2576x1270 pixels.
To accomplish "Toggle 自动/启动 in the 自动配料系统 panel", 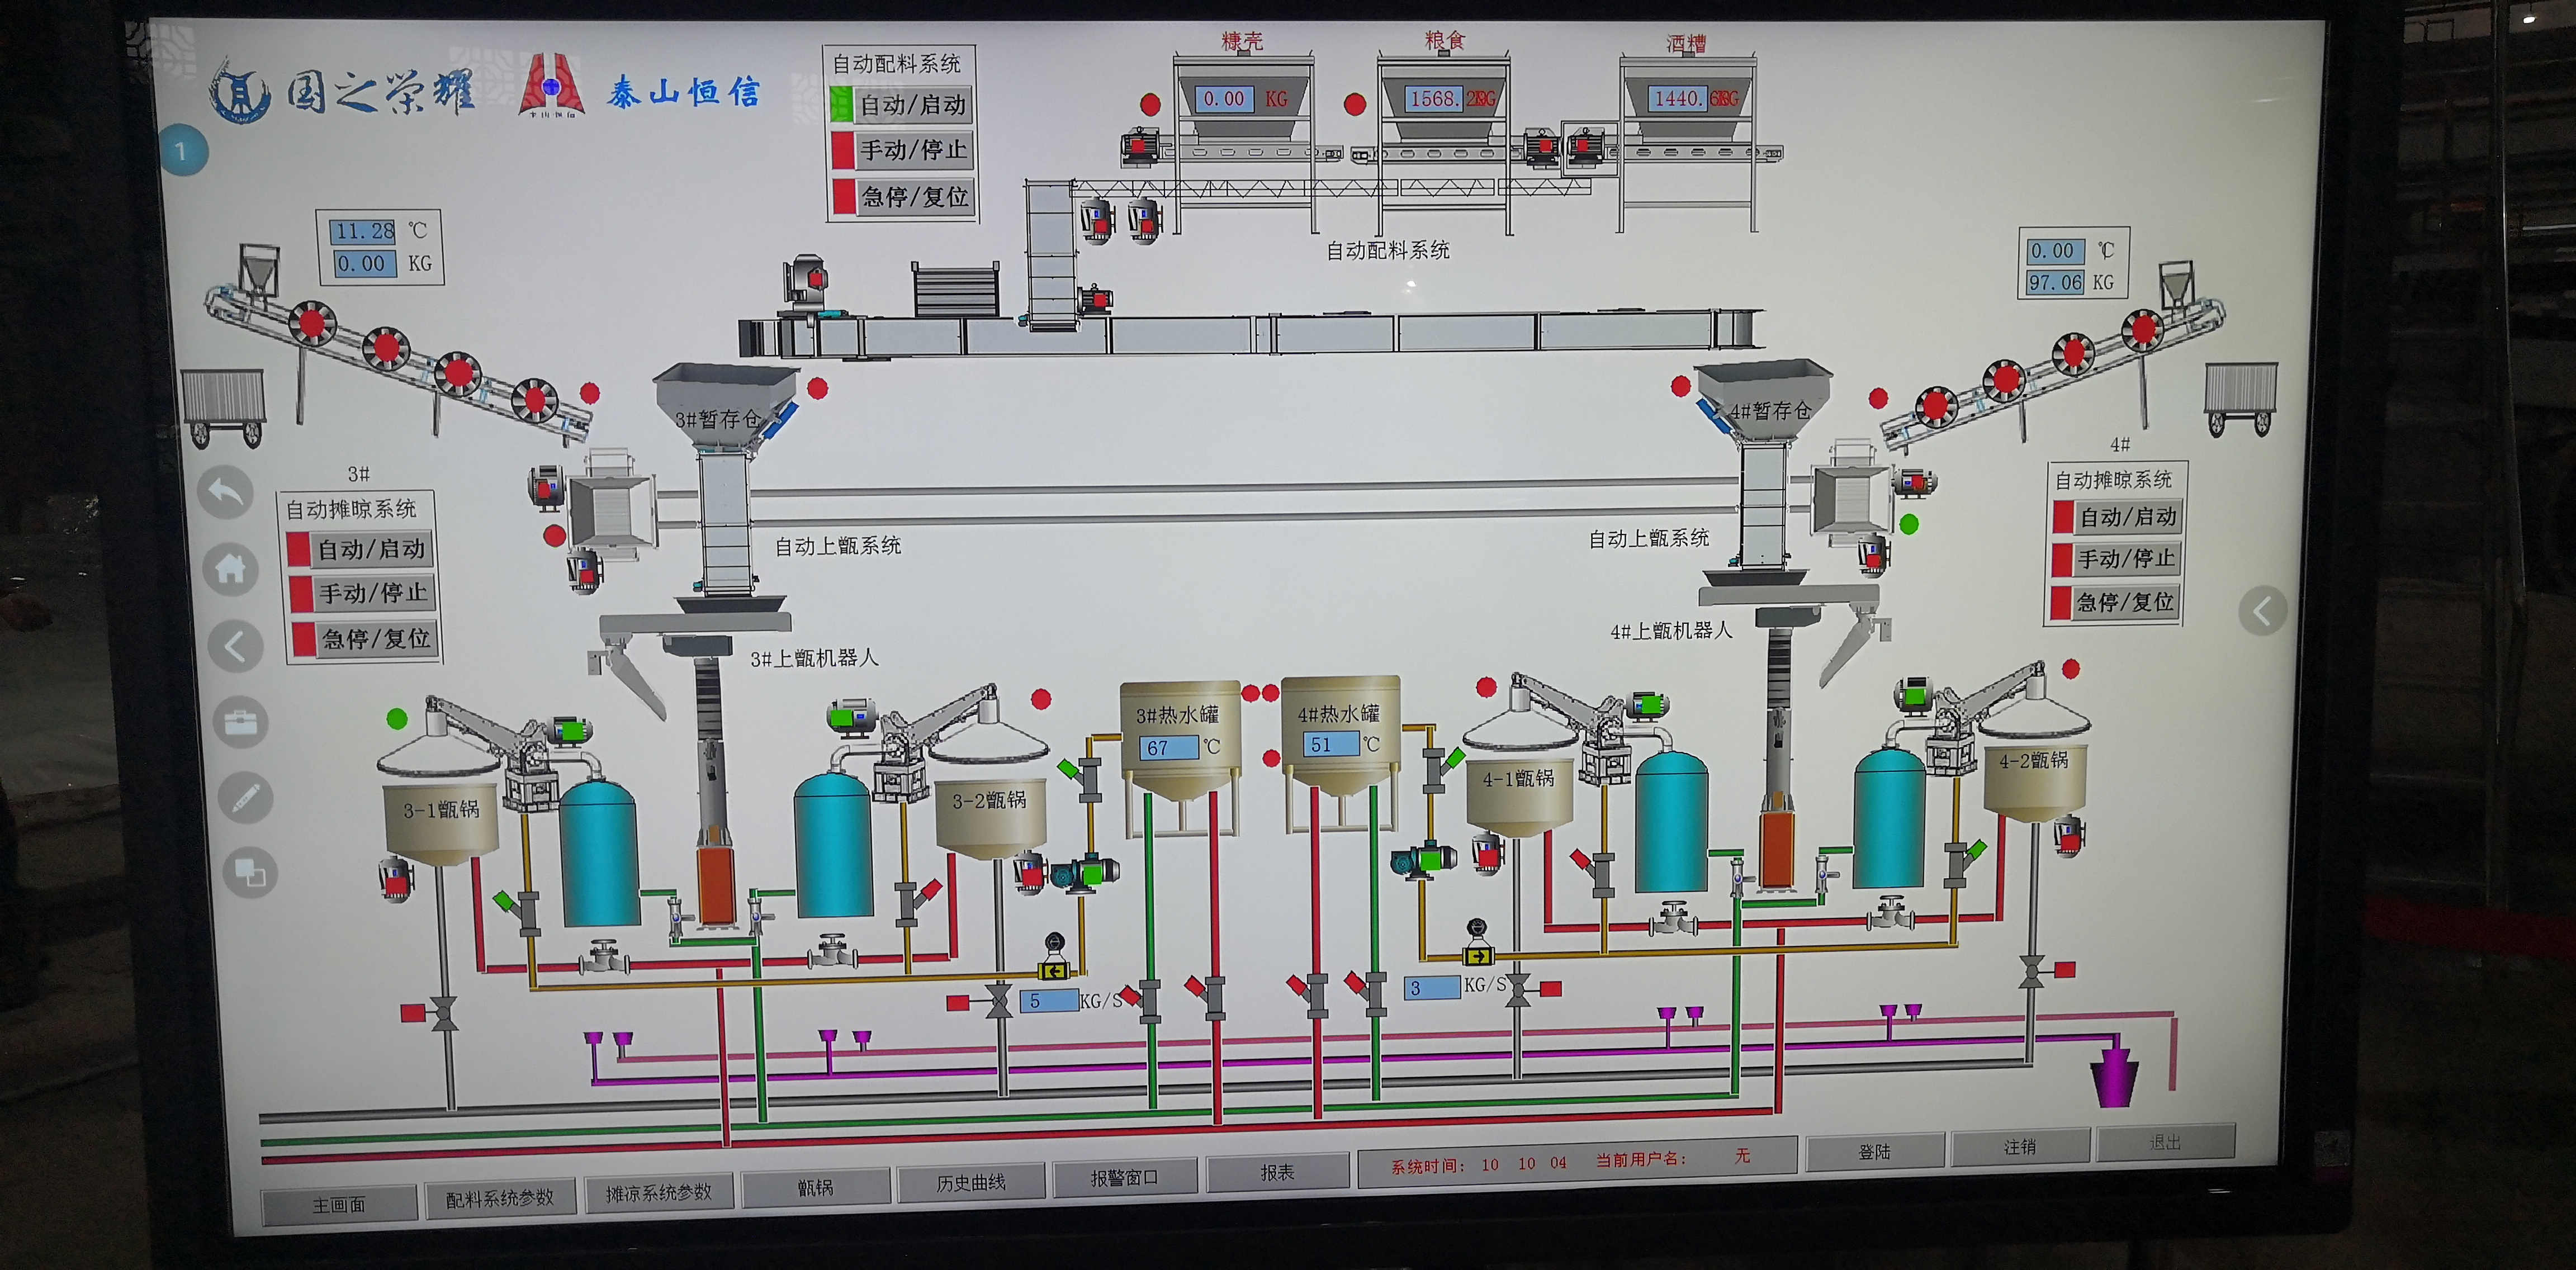I will click(899, 105).
